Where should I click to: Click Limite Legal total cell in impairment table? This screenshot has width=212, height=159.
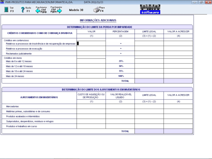pyautogui.click(x=149, y=81)
